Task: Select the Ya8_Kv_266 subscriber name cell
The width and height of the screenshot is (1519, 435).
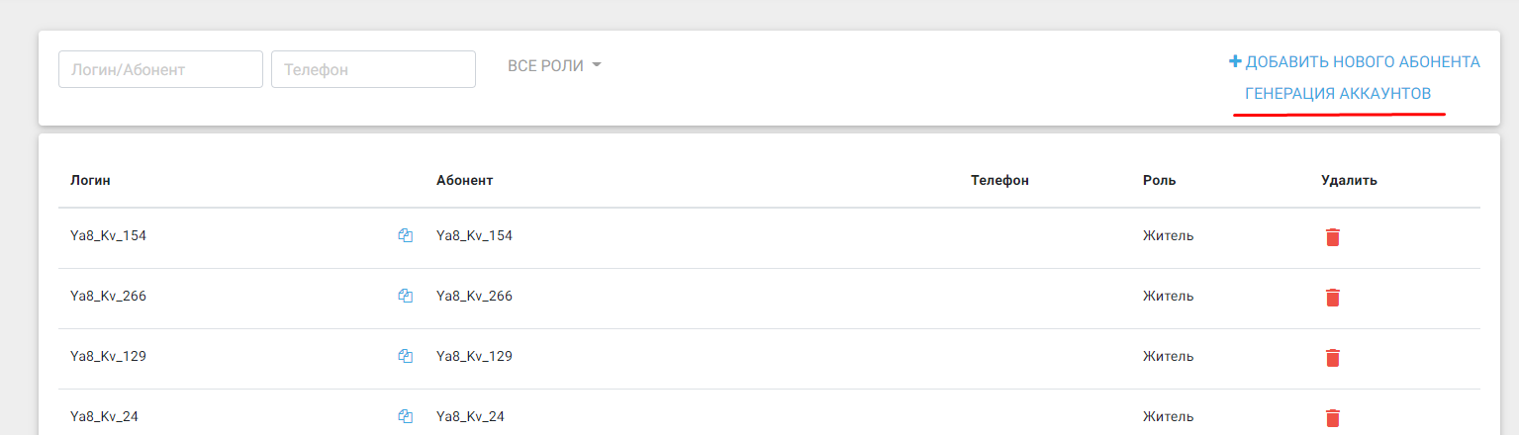Action: point(474,296)
